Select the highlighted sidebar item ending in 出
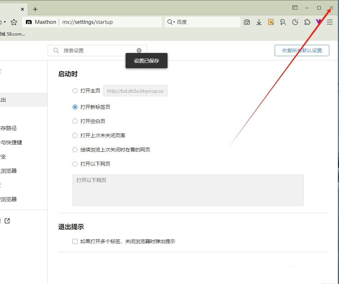 tap(23, 100)
